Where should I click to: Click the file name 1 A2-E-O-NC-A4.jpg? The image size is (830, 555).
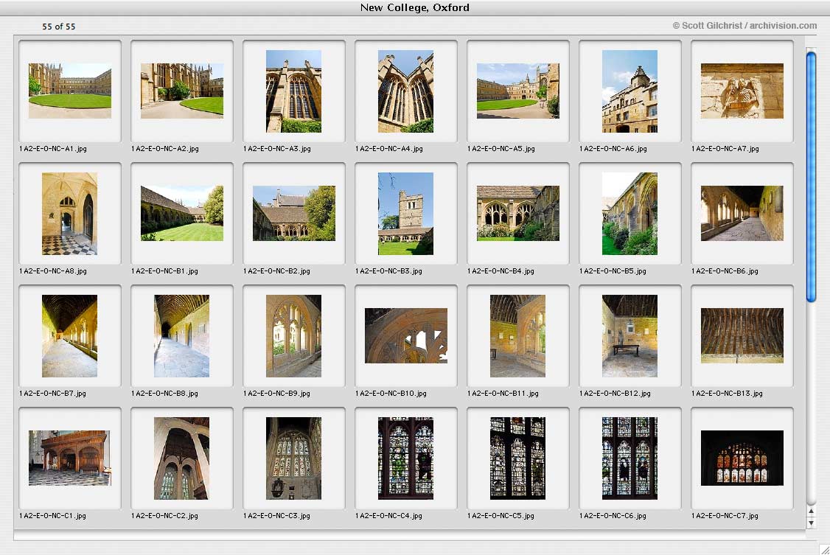[x=389, y=149]
